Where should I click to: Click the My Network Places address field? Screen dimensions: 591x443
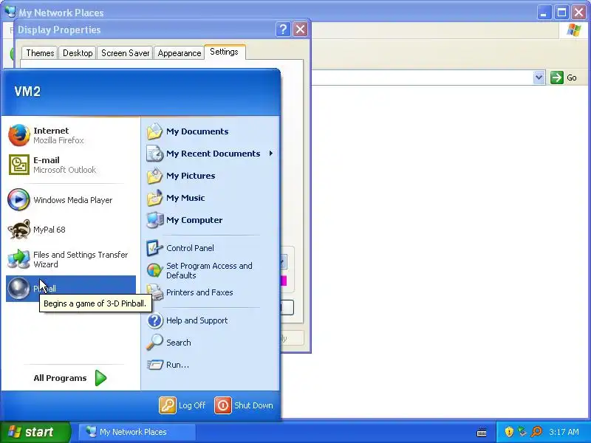click(x=422, y=78)
